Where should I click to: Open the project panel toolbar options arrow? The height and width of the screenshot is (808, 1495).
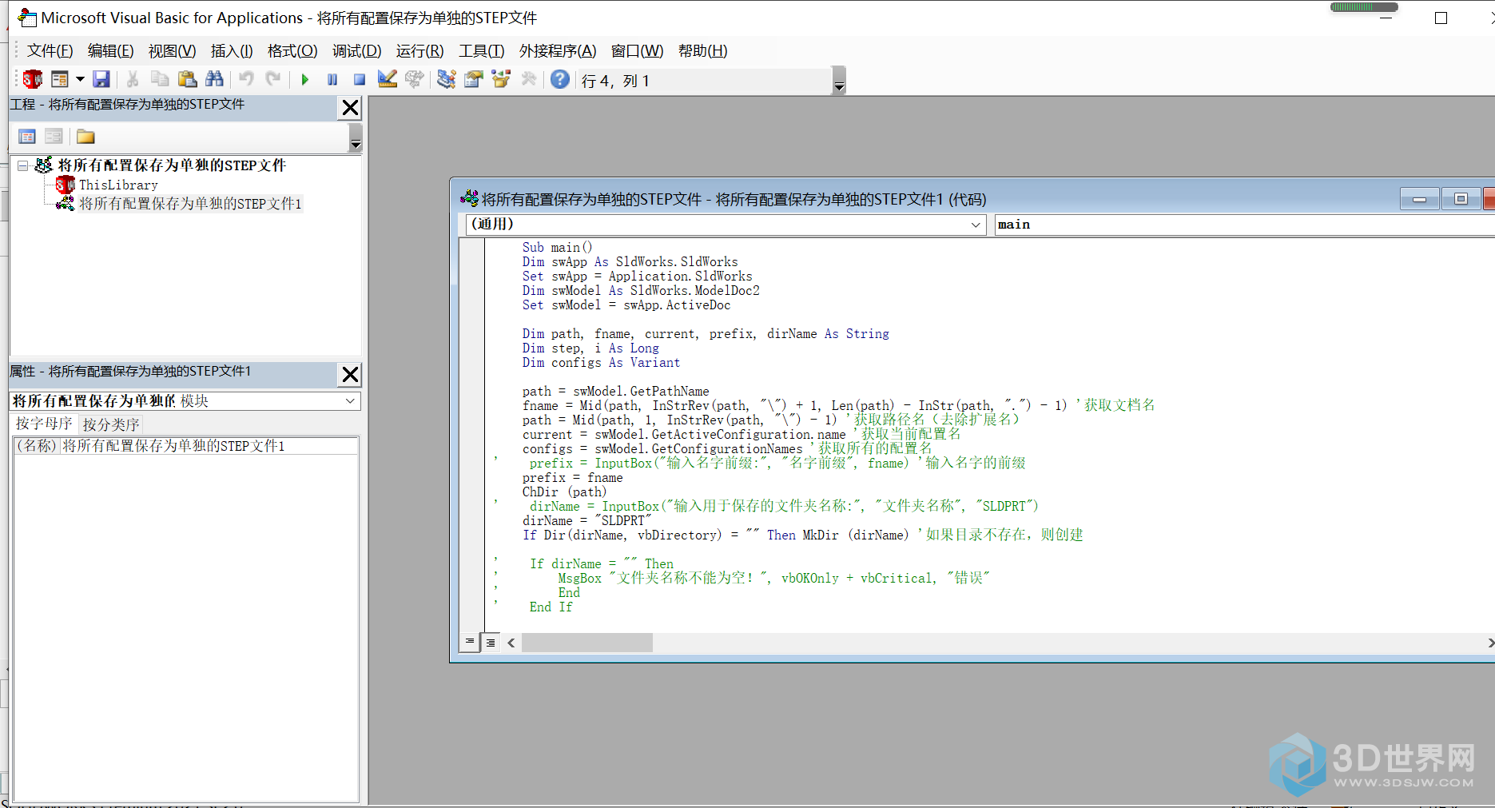pyautogui.click(x=356, y=138)
